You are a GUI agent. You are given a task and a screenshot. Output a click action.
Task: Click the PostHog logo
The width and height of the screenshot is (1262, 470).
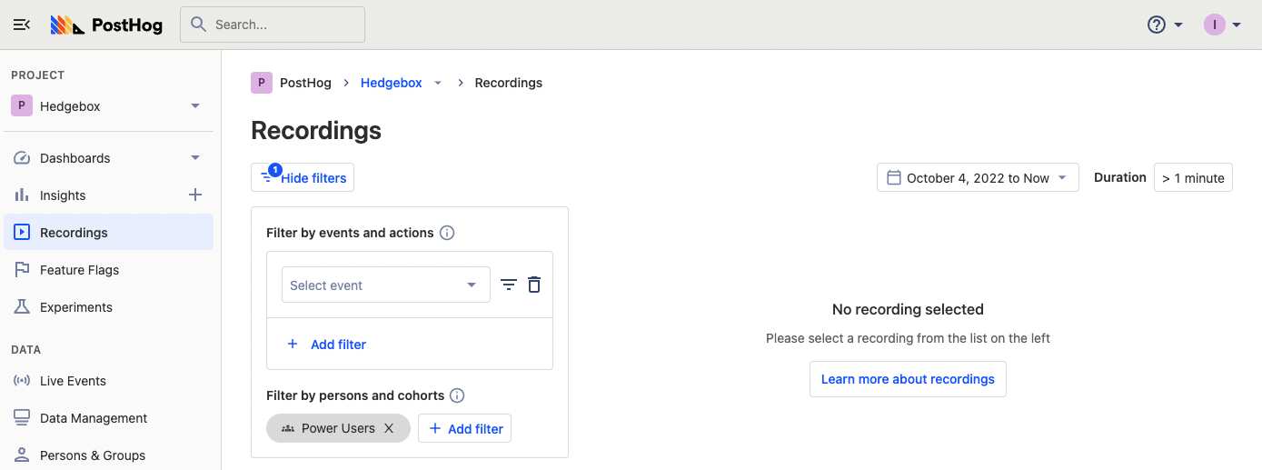pos(106,25)
